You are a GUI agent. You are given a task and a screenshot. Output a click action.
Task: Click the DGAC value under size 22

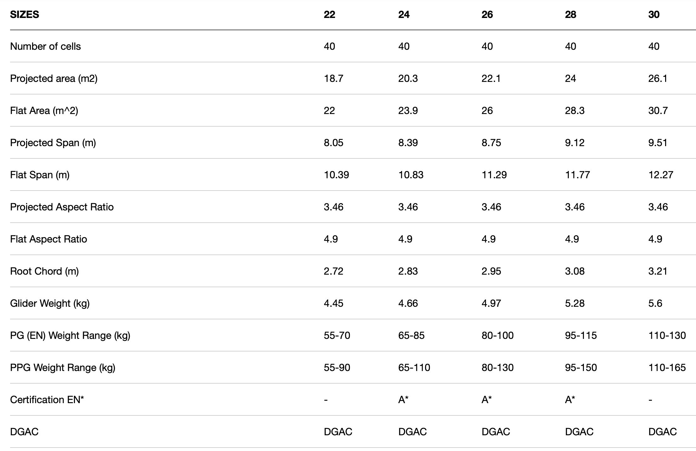click(x=338, y=431)
